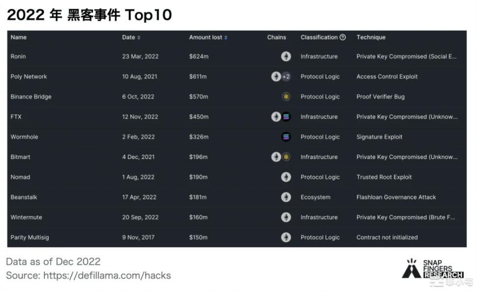Viewport: 477px width, 291px height.
Task: Click the Ethereum icon in the Nomad row
Action: click(286, 177)
